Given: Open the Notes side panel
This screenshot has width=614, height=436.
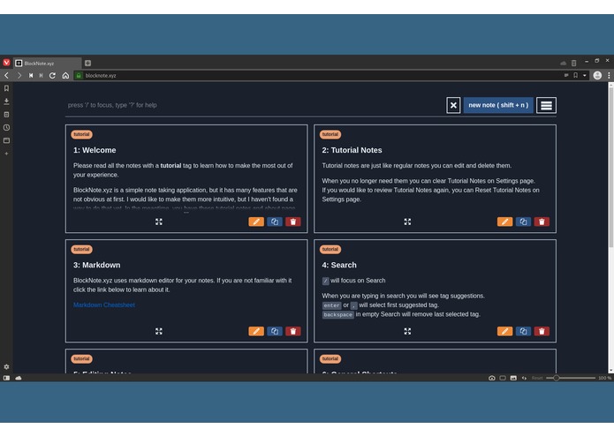Looking at the screenshot, I should point(6,115).
